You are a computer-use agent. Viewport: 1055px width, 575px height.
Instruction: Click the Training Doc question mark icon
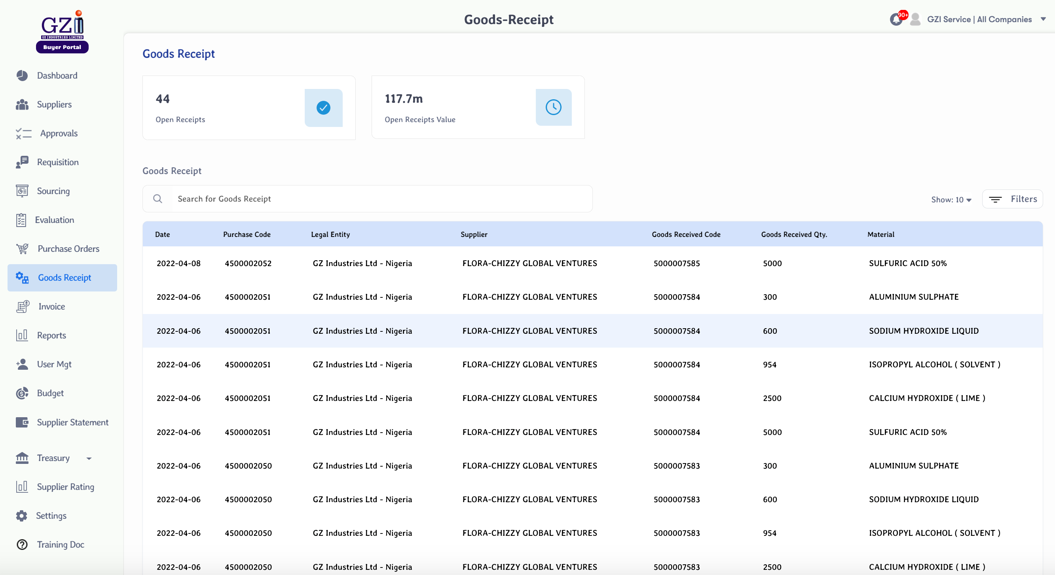pos(22,544)
